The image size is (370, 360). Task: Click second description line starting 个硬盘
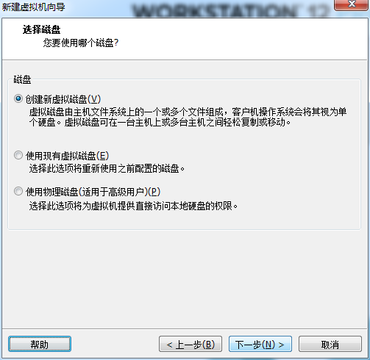pos(160,122)
